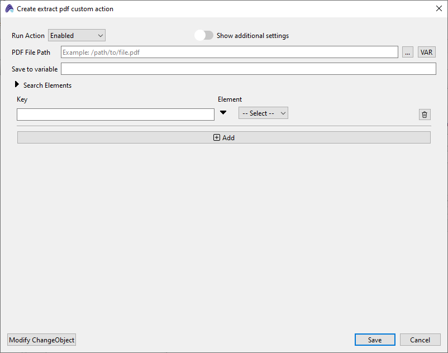448x353 pixels.
Task: Open Modify ChangeObject
Action: coord(42,340)
